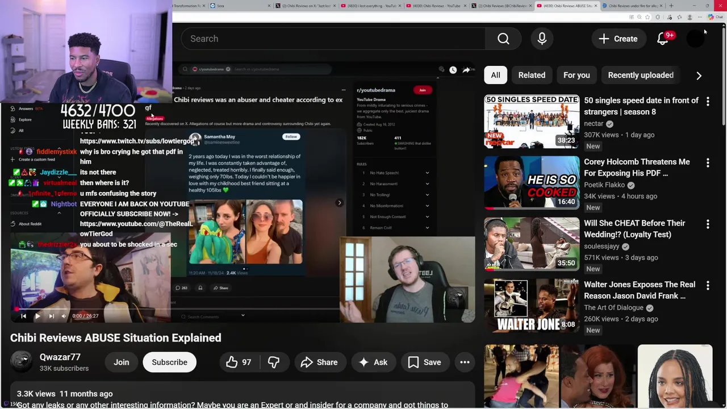Subscribe to Qwazar77
Image resolution: width=727 pixels, height=409 pixels.
(x=169, y=362)
